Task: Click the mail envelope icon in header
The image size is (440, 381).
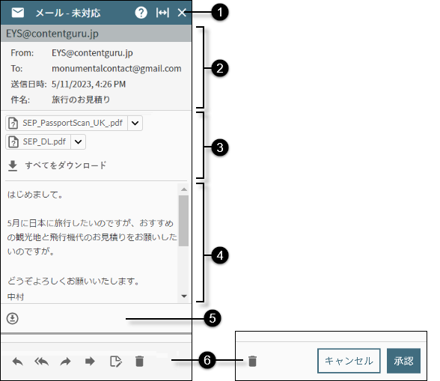Action: [18, 13]
